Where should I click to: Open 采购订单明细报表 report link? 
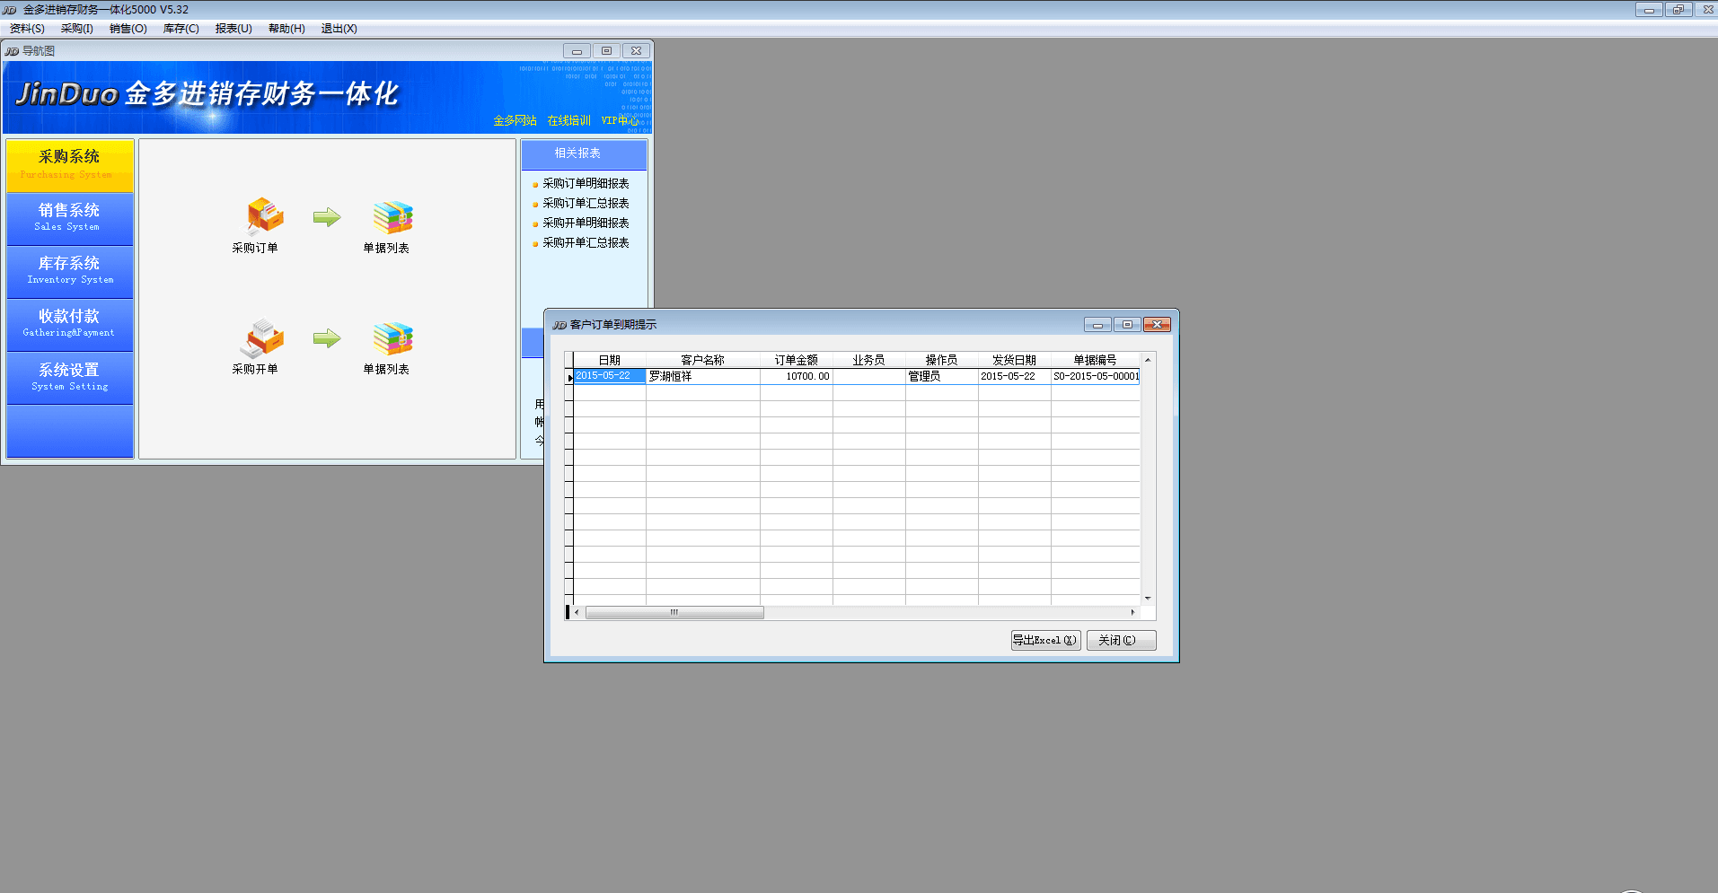[586, 183]
